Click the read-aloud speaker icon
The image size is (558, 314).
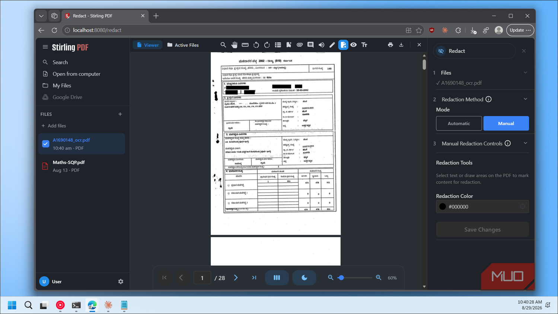click(x=321, y=45)
